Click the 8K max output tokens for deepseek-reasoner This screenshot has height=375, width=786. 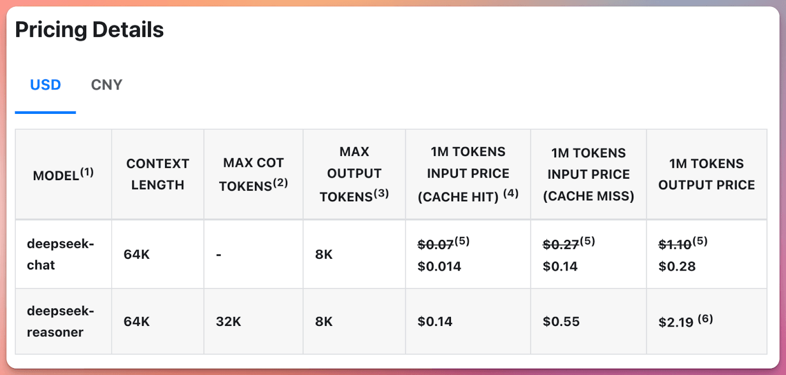[324, 321]
